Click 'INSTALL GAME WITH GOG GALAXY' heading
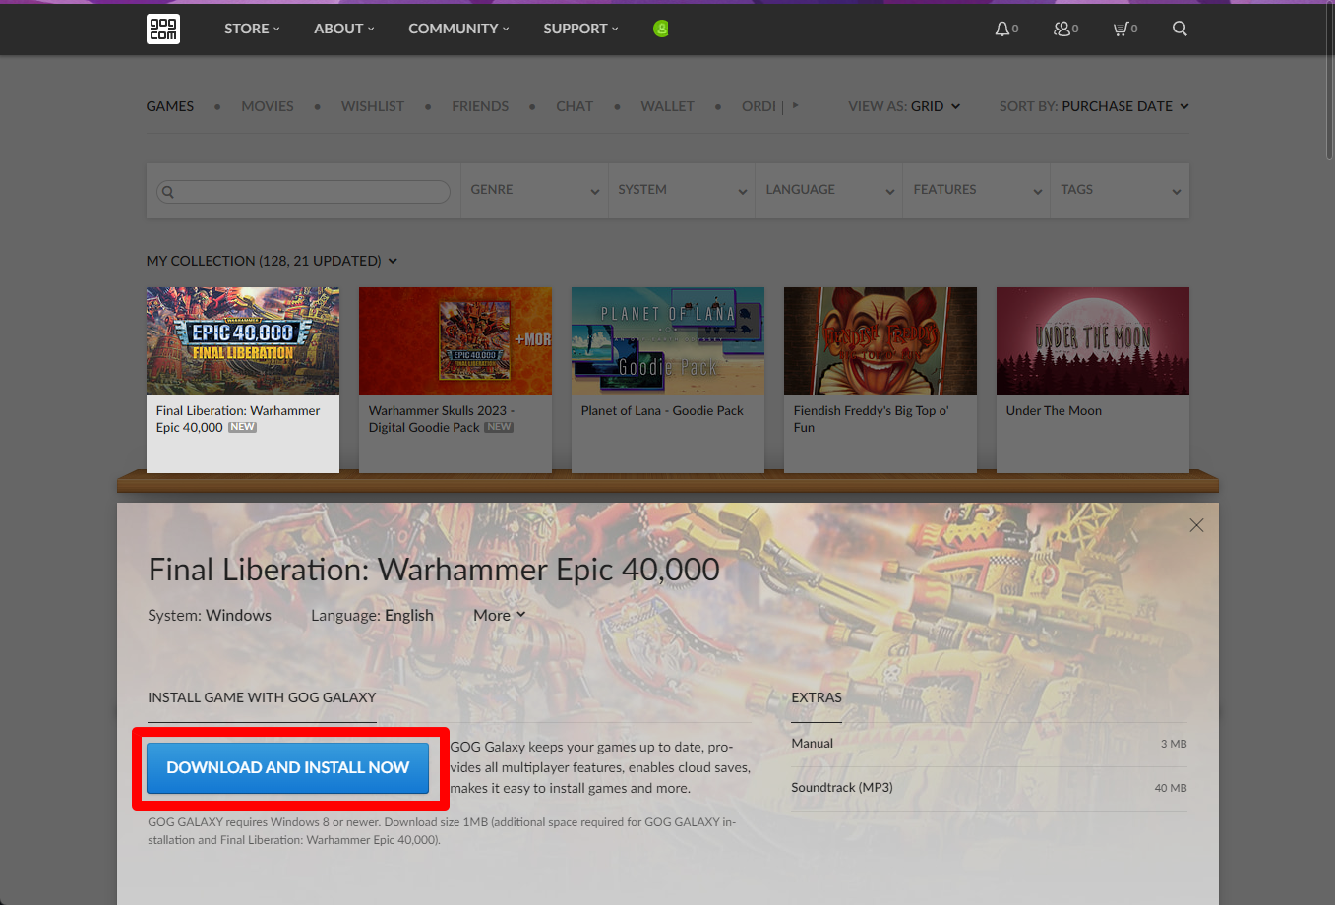Screen dimensions: 1335x905 tap(262, 697)
